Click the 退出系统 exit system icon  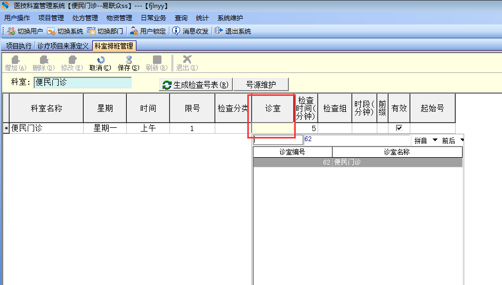pyautogui.click(x=218, y=31)
